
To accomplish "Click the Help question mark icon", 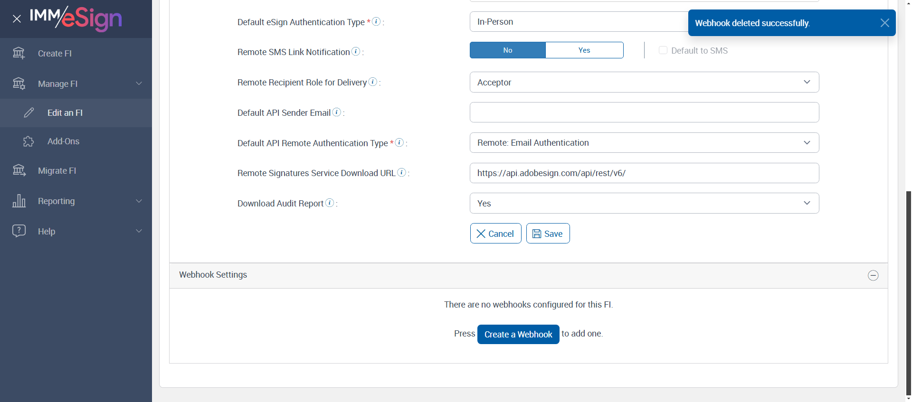I will point(19,231).
